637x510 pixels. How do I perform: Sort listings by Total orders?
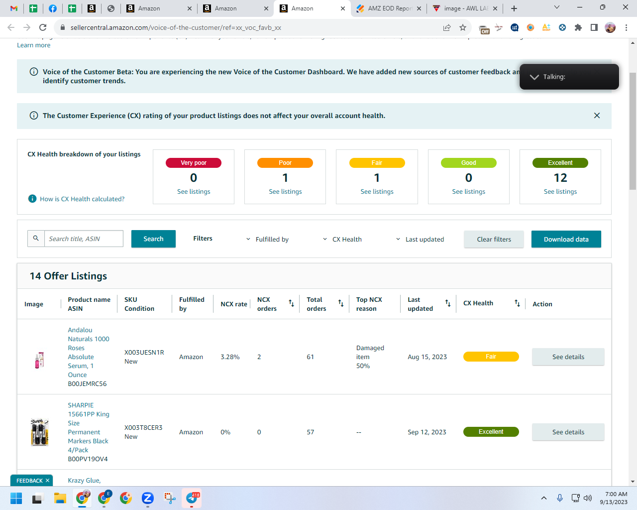coord(341,303)
